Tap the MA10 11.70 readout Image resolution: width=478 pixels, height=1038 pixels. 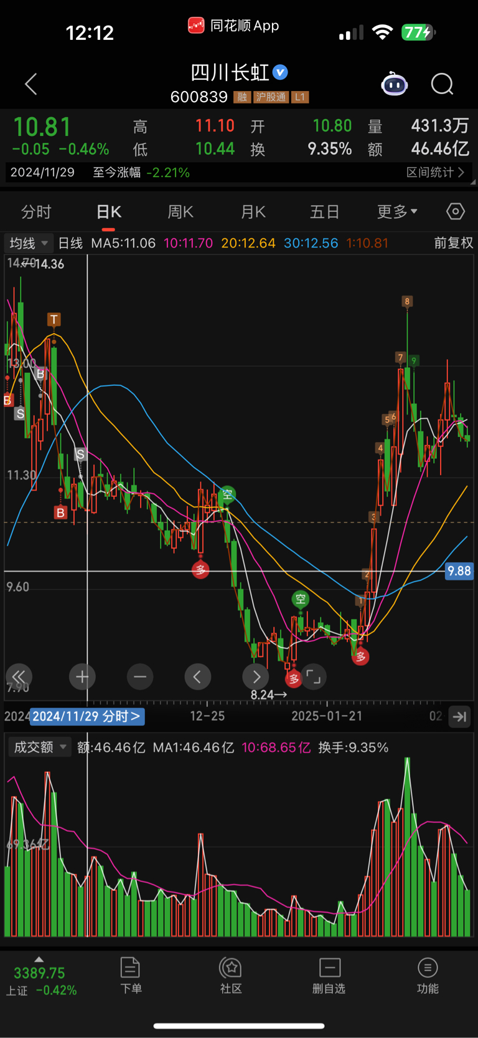coord(188,243)
